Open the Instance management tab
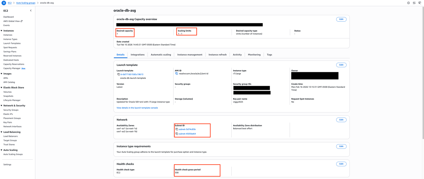The height and width of the screenshot is (179, 424). point(190,55)
